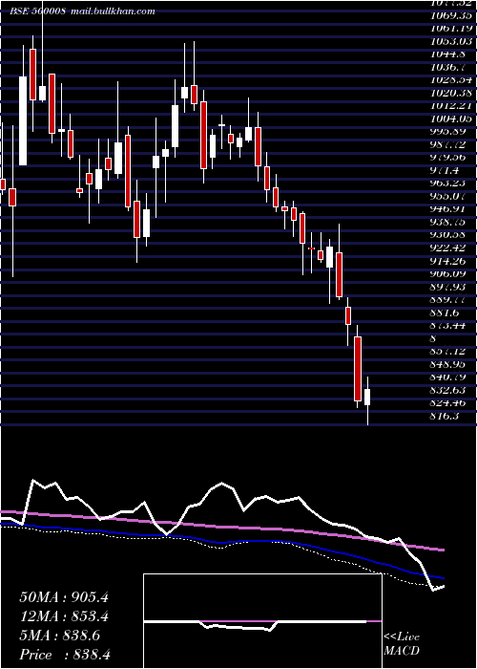Click the 1053.03 price axis label
This screenshot has height=669, width=477.
pyautogui.click(x=452, y=42)
